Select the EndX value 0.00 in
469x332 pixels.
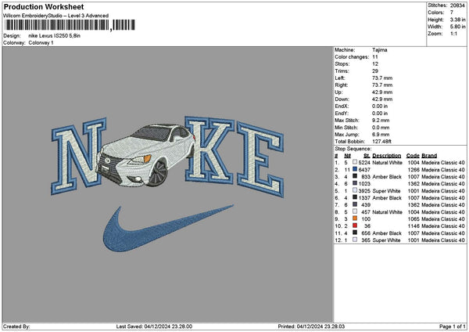(x=380, y=106)
